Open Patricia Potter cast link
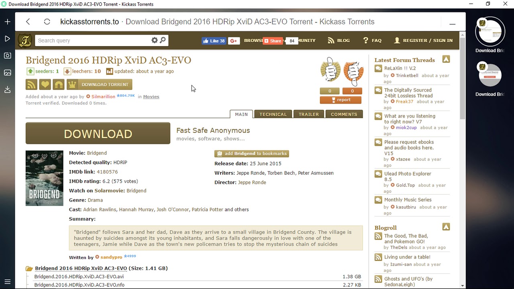Viewport: 514px width, 289px height. [207, 210]
